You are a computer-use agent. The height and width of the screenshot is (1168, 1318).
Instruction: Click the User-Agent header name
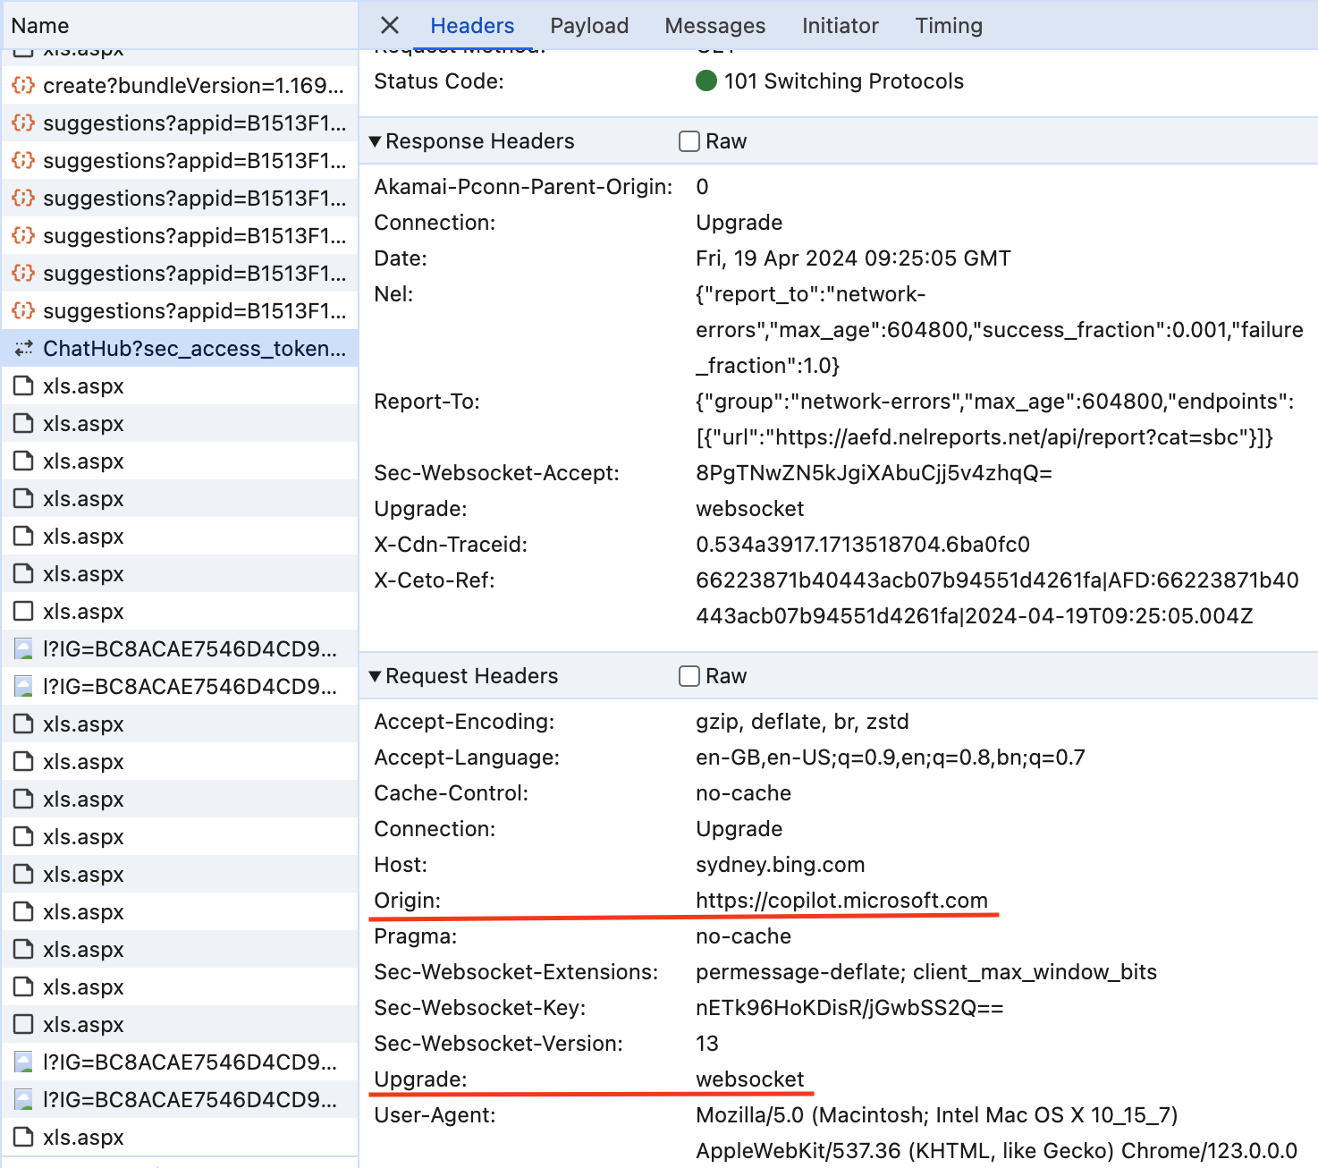(435, 1115)
